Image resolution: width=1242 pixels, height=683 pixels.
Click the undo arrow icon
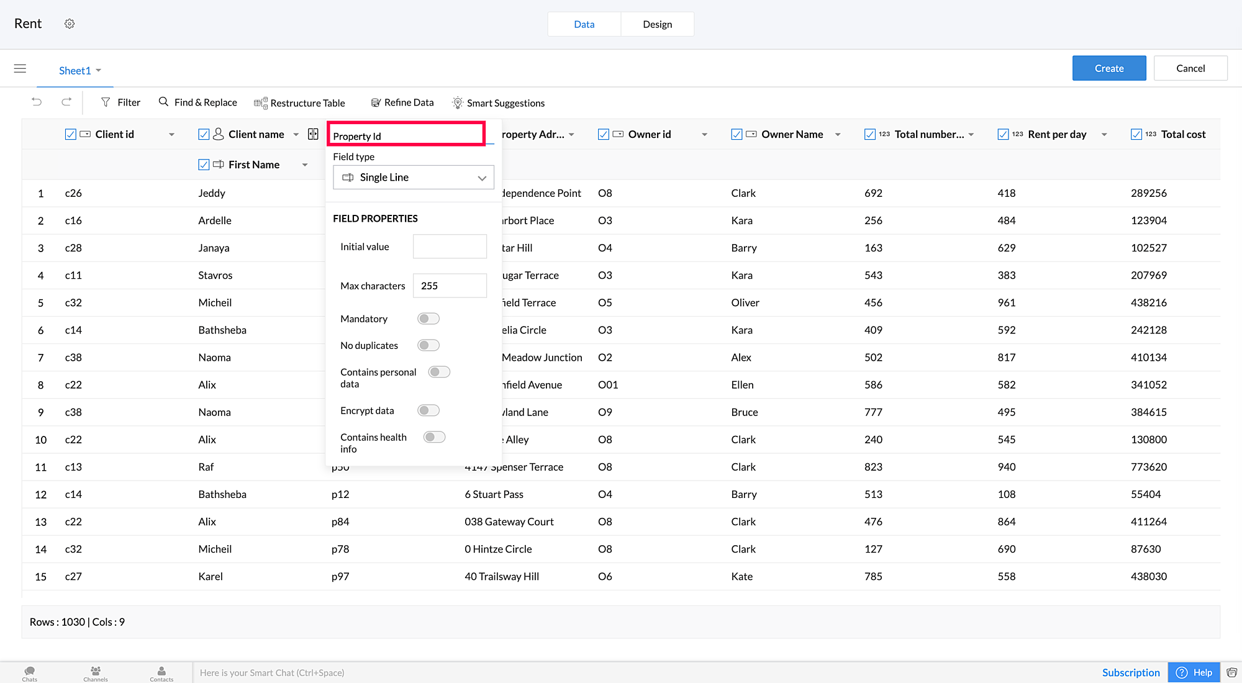(37, 102)
